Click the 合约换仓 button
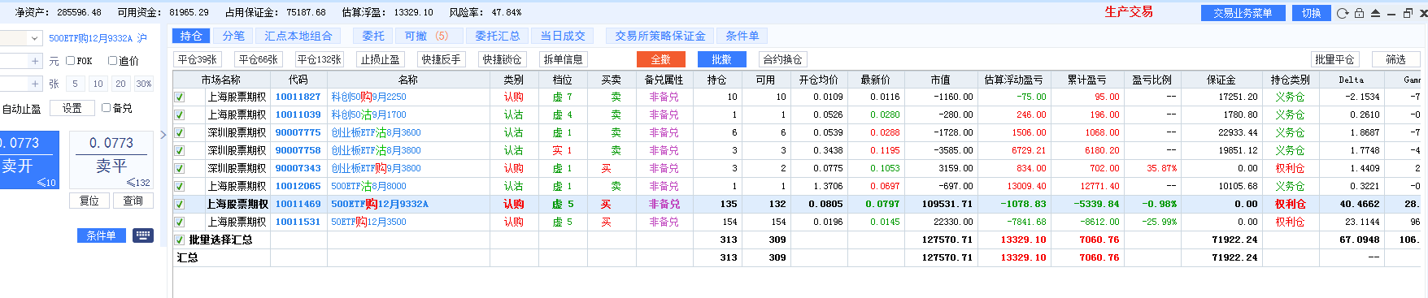The image size is (1428, 298). (782, 59)
